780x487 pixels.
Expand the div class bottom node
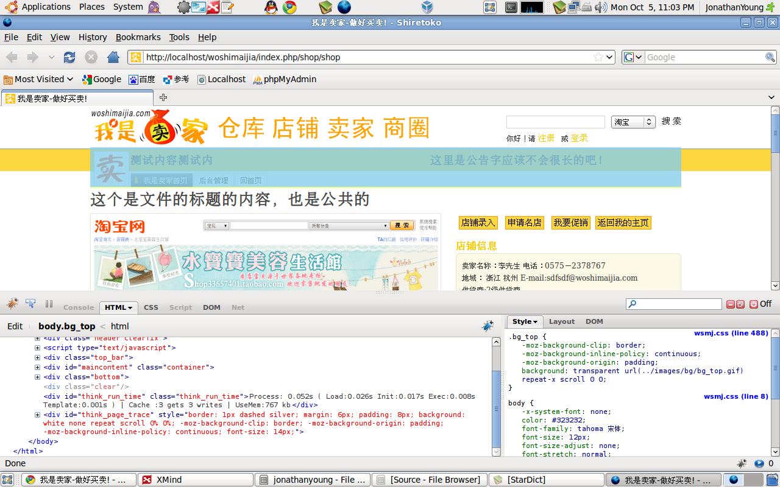37,377
